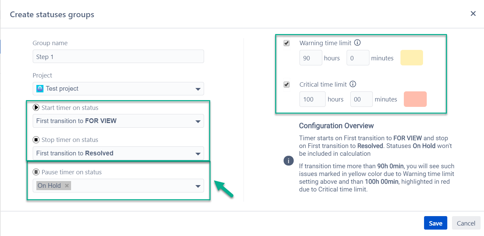
Task: Cancel creating the statuses group
Action: click(466, 223)
